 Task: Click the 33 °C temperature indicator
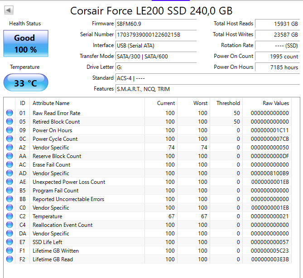pos(25,83)
